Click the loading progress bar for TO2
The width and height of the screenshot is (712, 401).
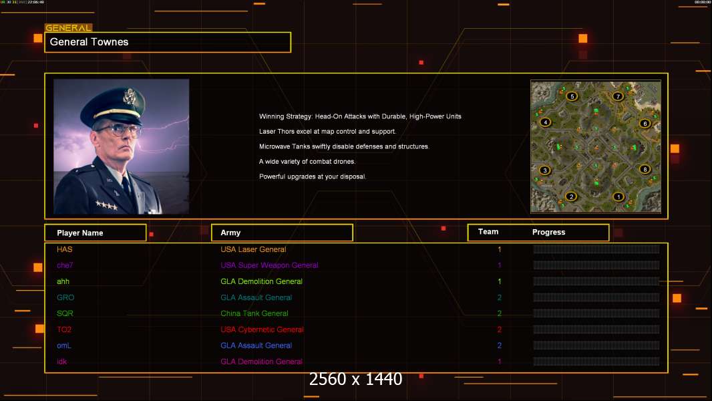pos(596,329)
